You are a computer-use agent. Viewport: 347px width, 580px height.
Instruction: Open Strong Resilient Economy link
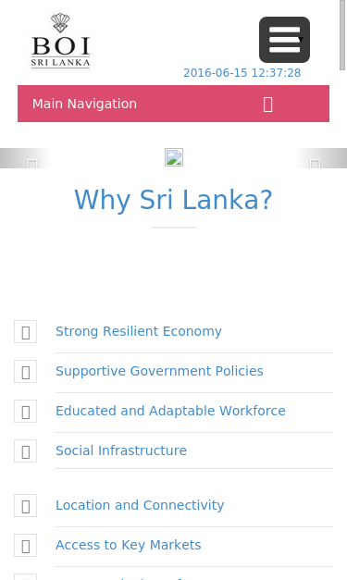(x=139, y=331)
